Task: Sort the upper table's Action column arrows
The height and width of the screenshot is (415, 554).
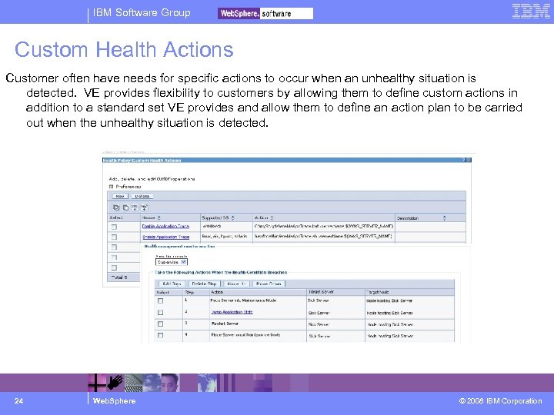Action: pyautogui.click(x=272, y=217)
